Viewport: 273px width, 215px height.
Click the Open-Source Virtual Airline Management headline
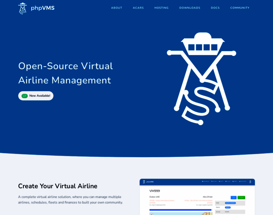click(65, 73)
